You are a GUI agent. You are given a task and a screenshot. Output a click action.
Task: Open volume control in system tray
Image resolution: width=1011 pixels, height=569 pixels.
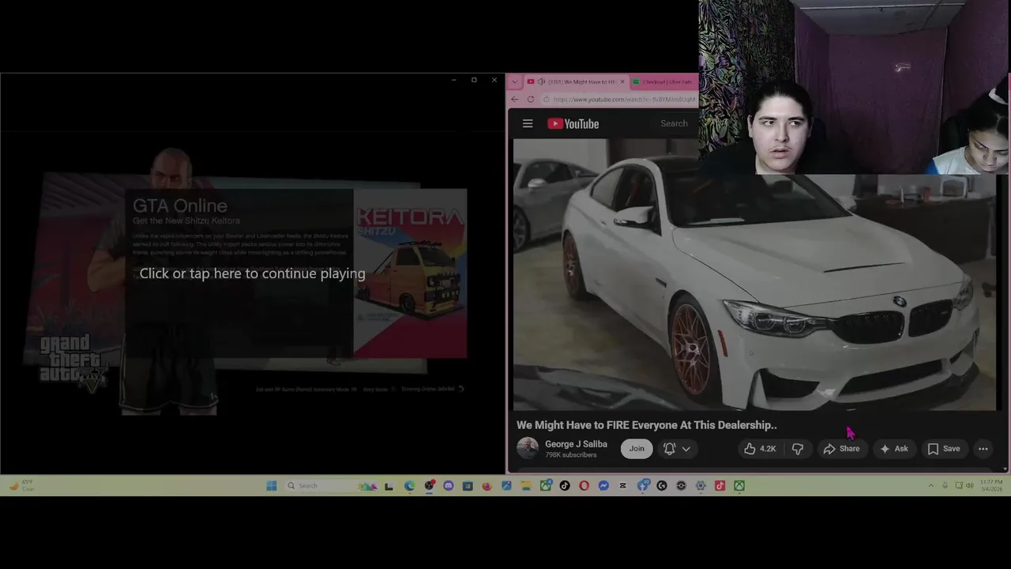(x=969, y=485)
